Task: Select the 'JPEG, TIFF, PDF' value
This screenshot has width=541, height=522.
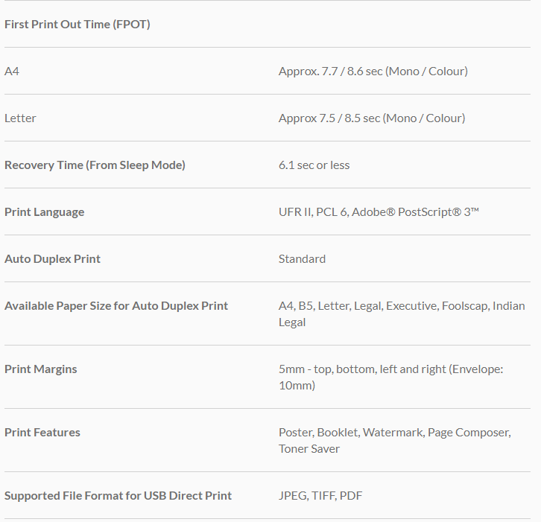Action: (x=320, y=496)
